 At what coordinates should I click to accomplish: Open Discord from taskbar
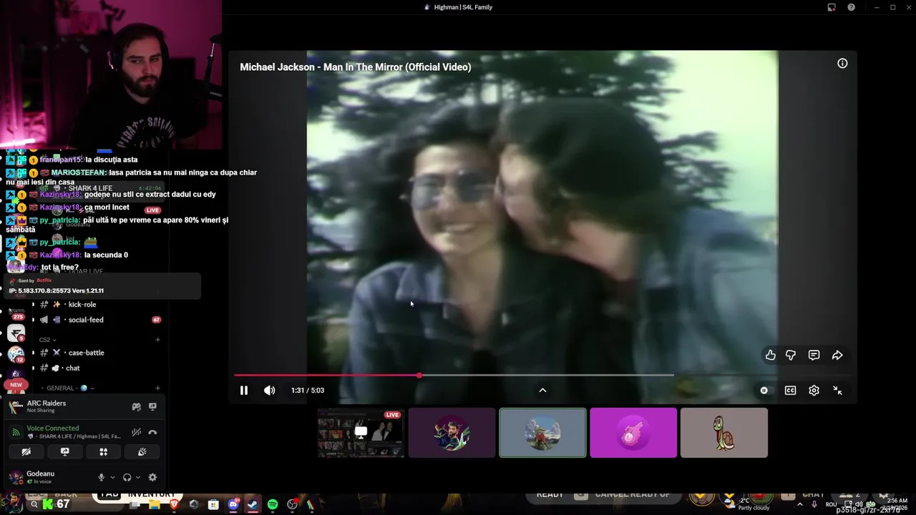tap(233, 505)
